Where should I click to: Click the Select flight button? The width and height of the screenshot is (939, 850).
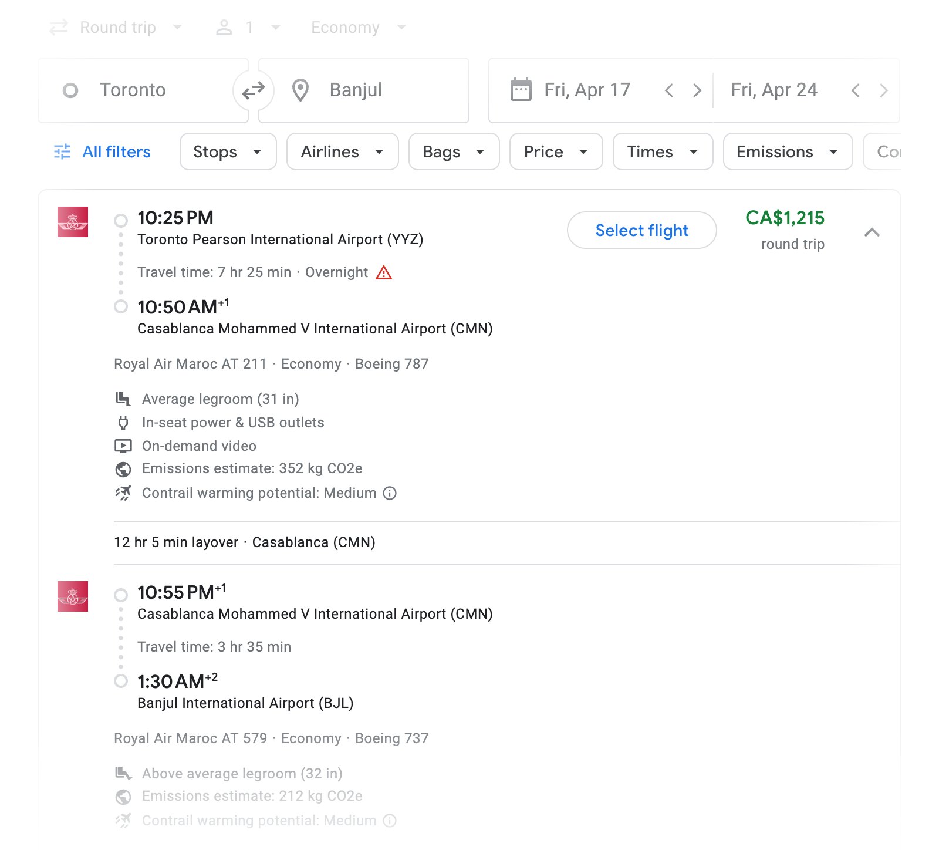(x=641, y=231)
